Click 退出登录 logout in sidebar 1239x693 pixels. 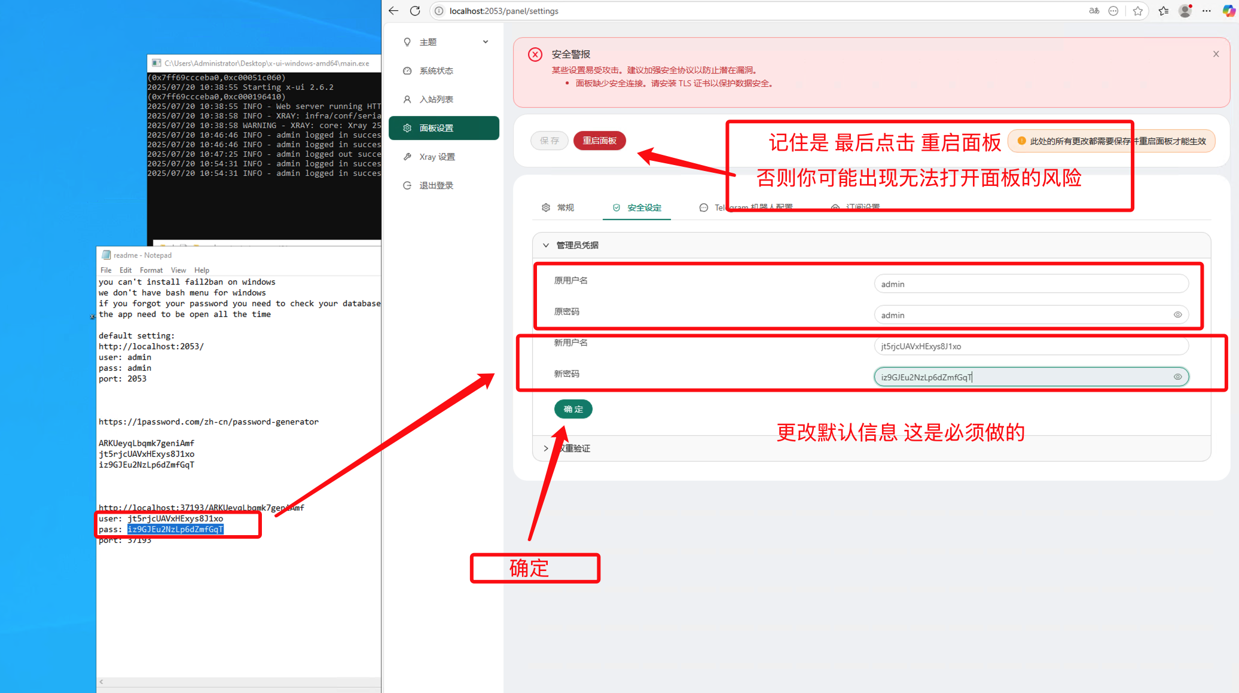436,185
